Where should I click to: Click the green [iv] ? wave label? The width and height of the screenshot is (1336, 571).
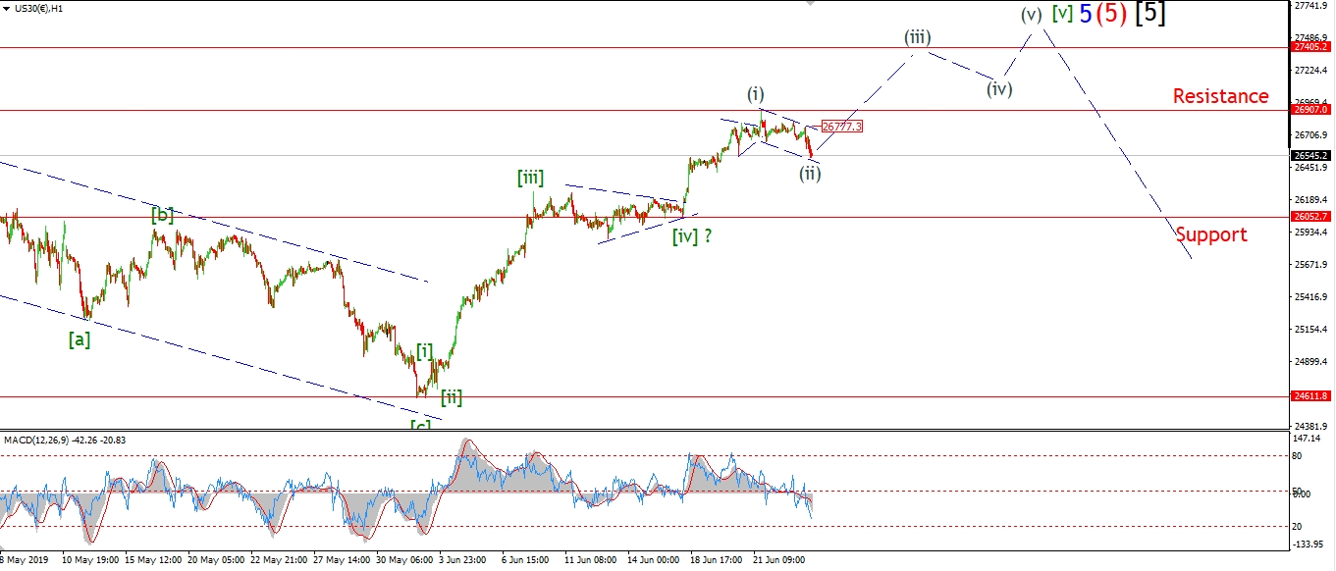click(x=692, y=235)
